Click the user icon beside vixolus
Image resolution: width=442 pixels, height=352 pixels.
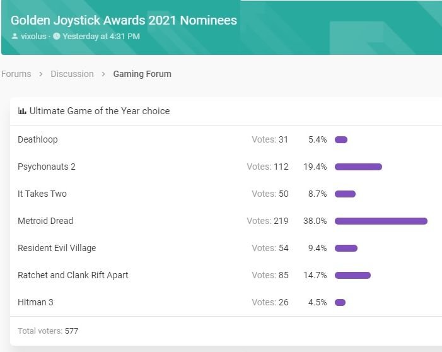coord(15,37)
